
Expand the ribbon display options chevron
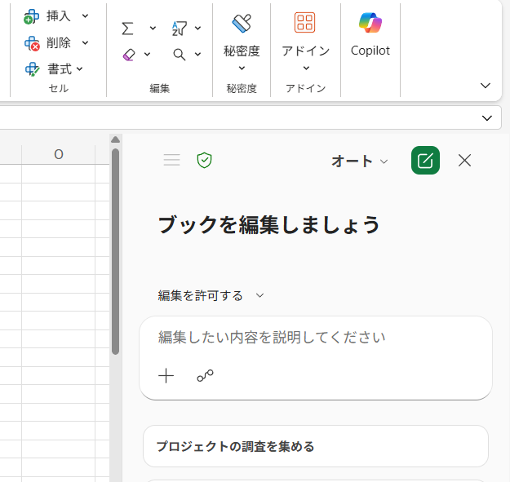485,86
